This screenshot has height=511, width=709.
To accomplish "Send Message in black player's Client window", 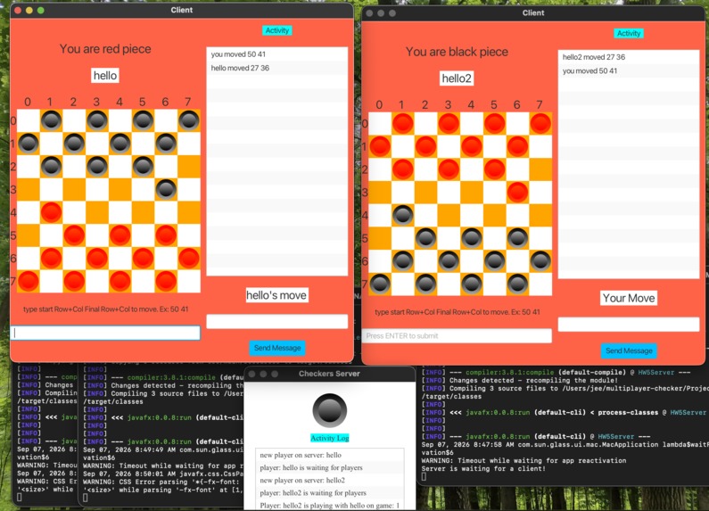I will (x=629, y=350).
